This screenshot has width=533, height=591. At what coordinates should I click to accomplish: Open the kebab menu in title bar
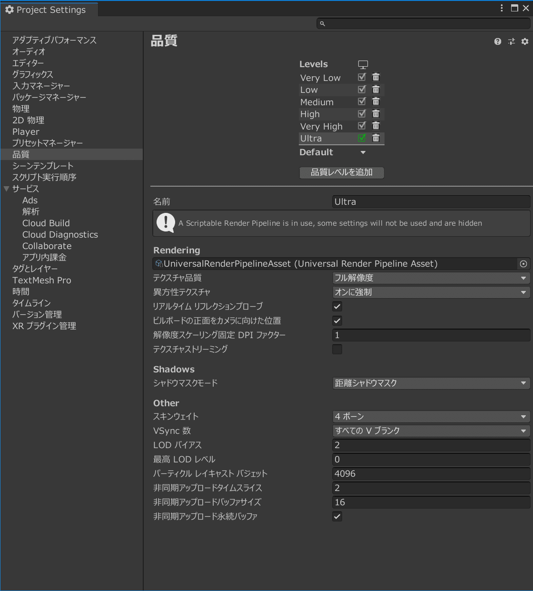502,8
